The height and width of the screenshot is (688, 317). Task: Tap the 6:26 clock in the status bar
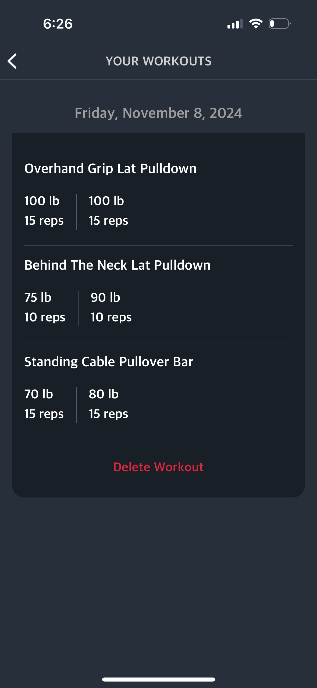58,24
